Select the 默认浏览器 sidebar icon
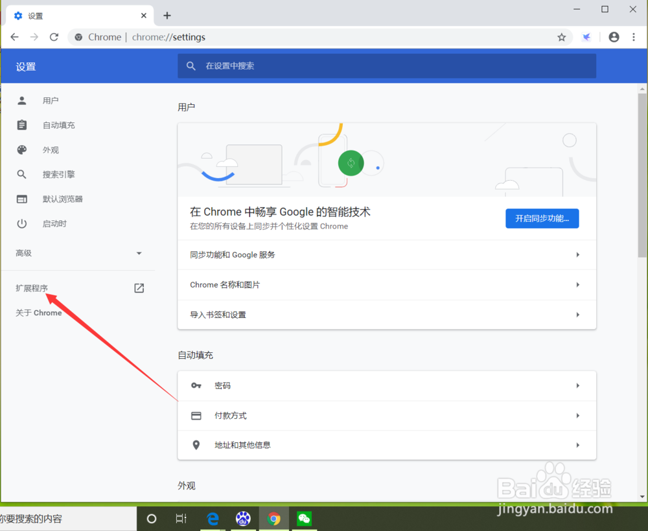 click(x=21, y=199)
